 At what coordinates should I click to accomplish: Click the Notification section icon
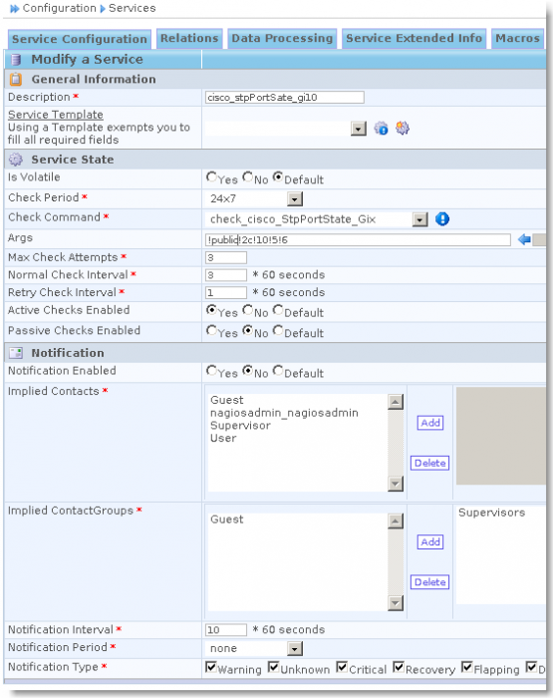tap(16, 353)
